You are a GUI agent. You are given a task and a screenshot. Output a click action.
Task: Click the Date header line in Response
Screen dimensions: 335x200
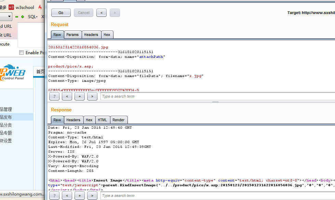pos(90,128)
